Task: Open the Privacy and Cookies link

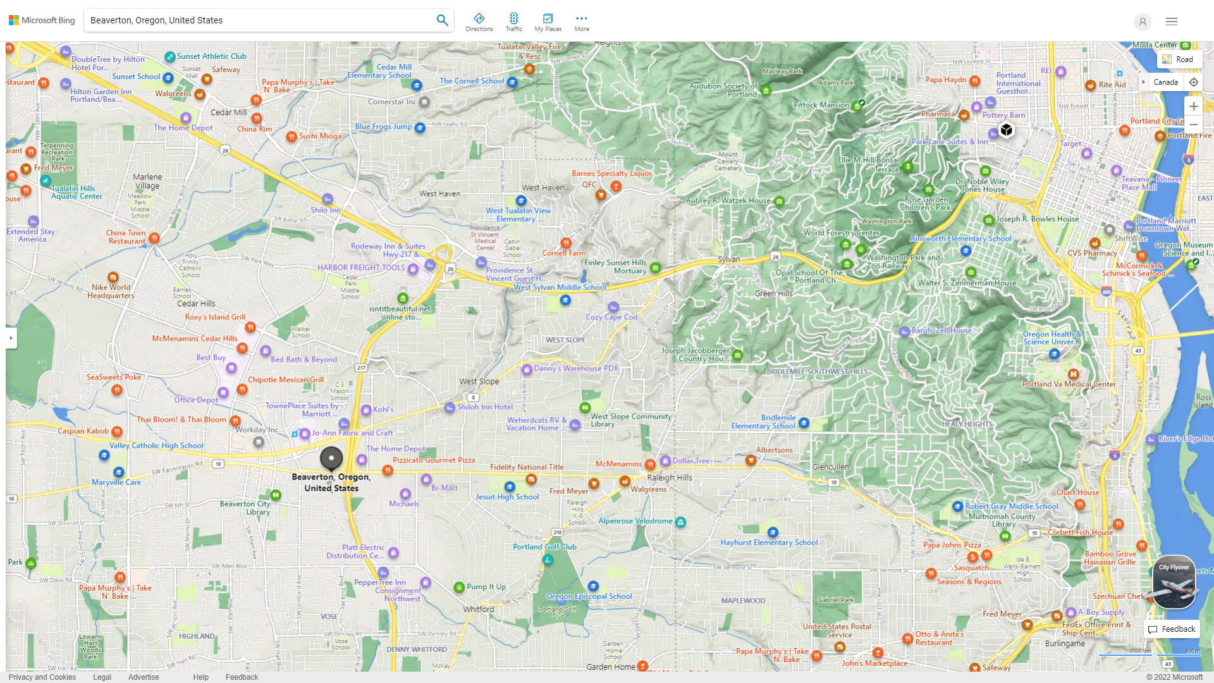Action: 42,677
